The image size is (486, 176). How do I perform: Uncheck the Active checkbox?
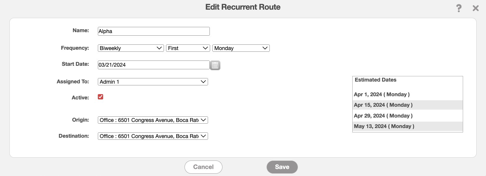point(100,97)
